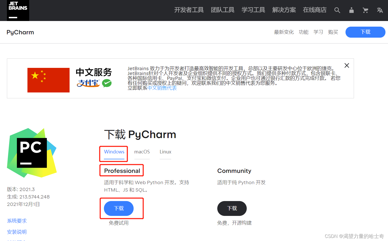Click the Alipay logo
Viewport: 388px width, 241px height.
coord(88,83)
